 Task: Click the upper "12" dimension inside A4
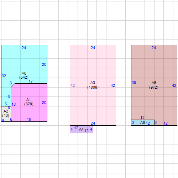tap(76, 128)
